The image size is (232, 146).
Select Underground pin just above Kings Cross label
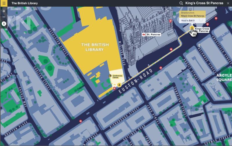coord(208,24)
